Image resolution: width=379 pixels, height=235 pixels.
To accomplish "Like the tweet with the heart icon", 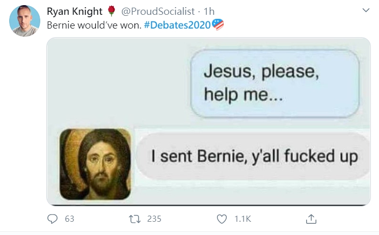I will coord(222,219).
